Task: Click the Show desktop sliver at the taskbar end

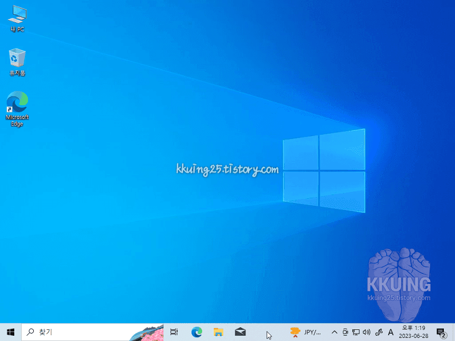Action: (x=453, y=333)
